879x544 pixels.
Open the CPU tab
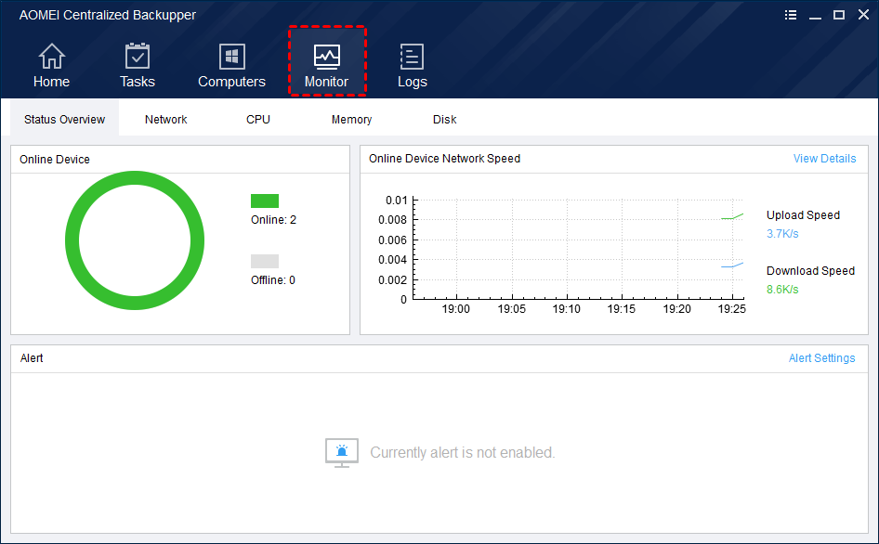click(x=258, y=120)
